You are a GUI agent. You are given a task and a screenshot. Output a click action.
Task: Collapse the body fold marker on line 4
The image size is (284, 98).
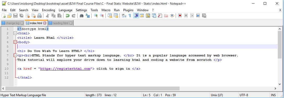pyautogui.click(x=15, y=42)
